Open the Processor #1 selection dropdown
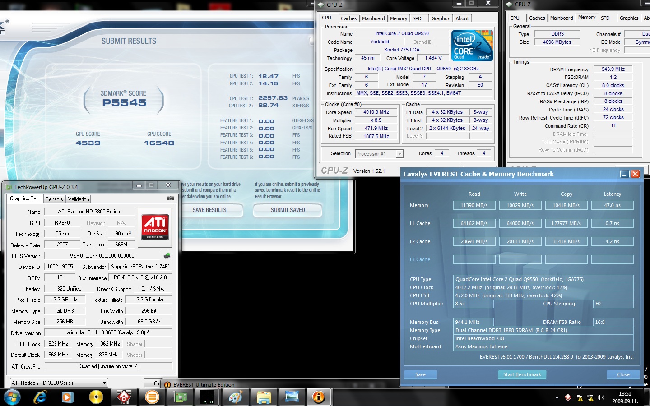The height and width of the screenshot is (406, 650). (379, 154)
